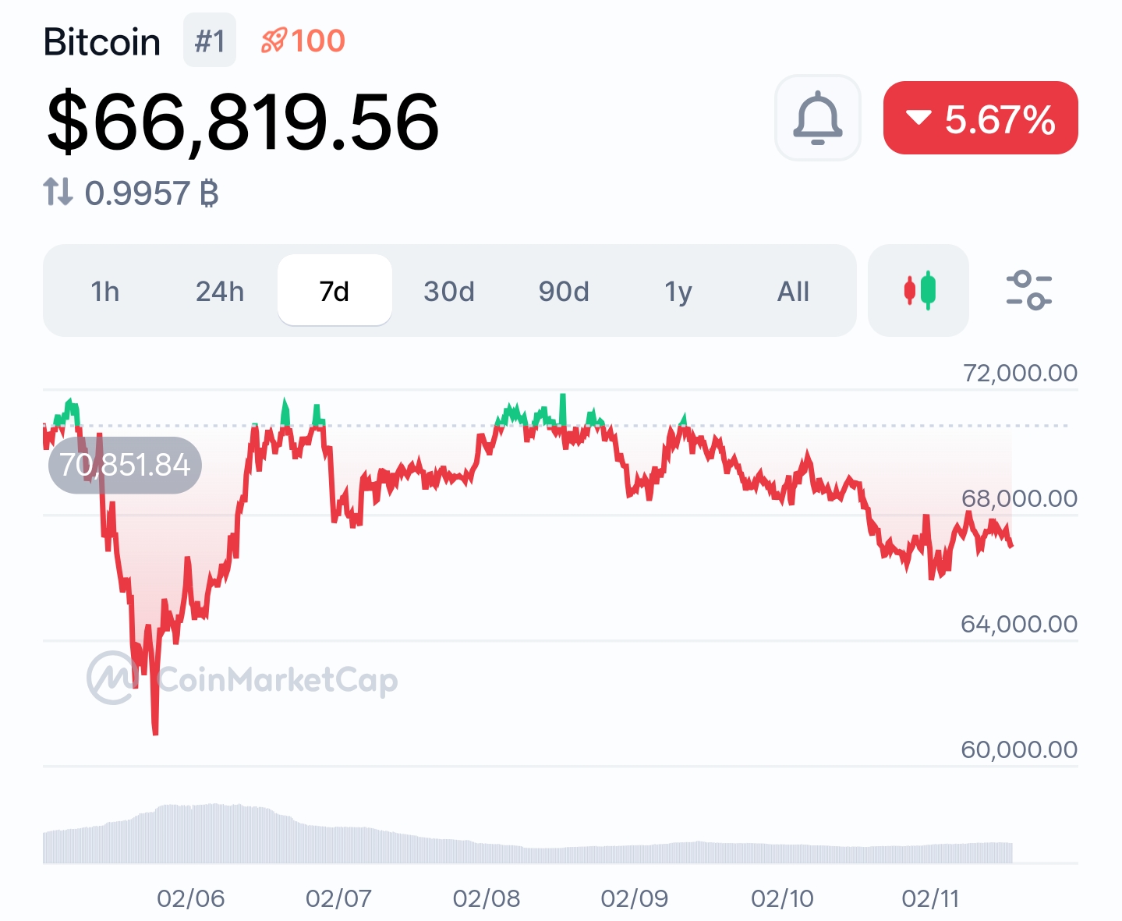Tap the #1 rank badge
This screenshot has height=921, width=1122.
click(x=210, y=41)
